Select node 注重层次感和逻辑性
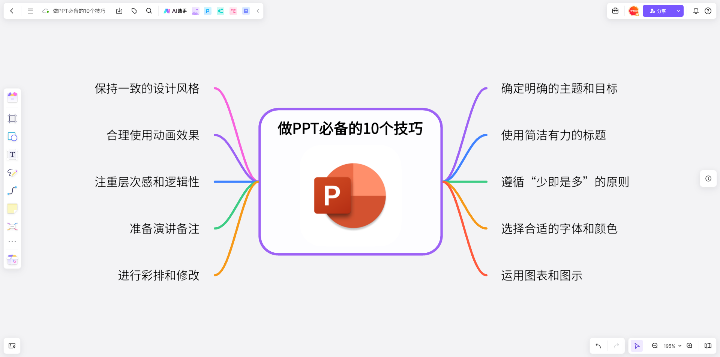 coord(147,182)
